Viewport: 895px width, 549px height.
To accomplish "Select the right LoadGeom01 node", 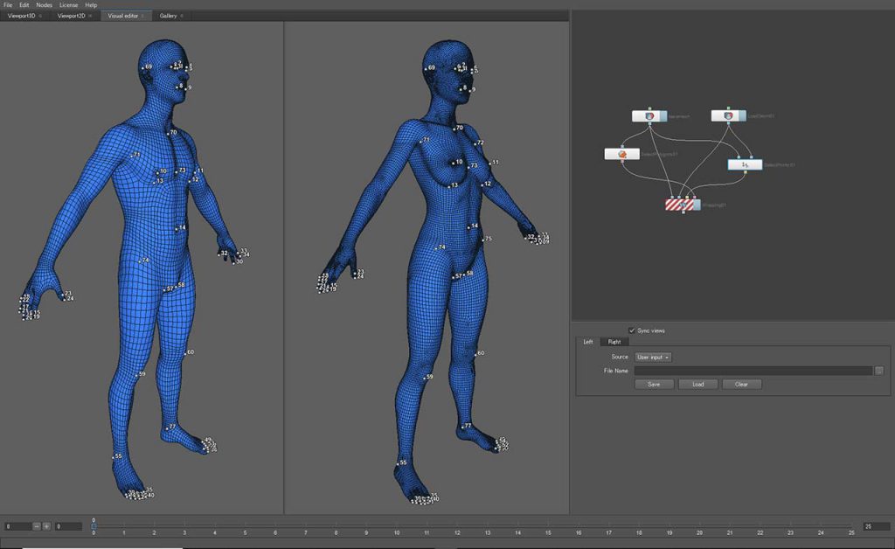I will 727,115.
